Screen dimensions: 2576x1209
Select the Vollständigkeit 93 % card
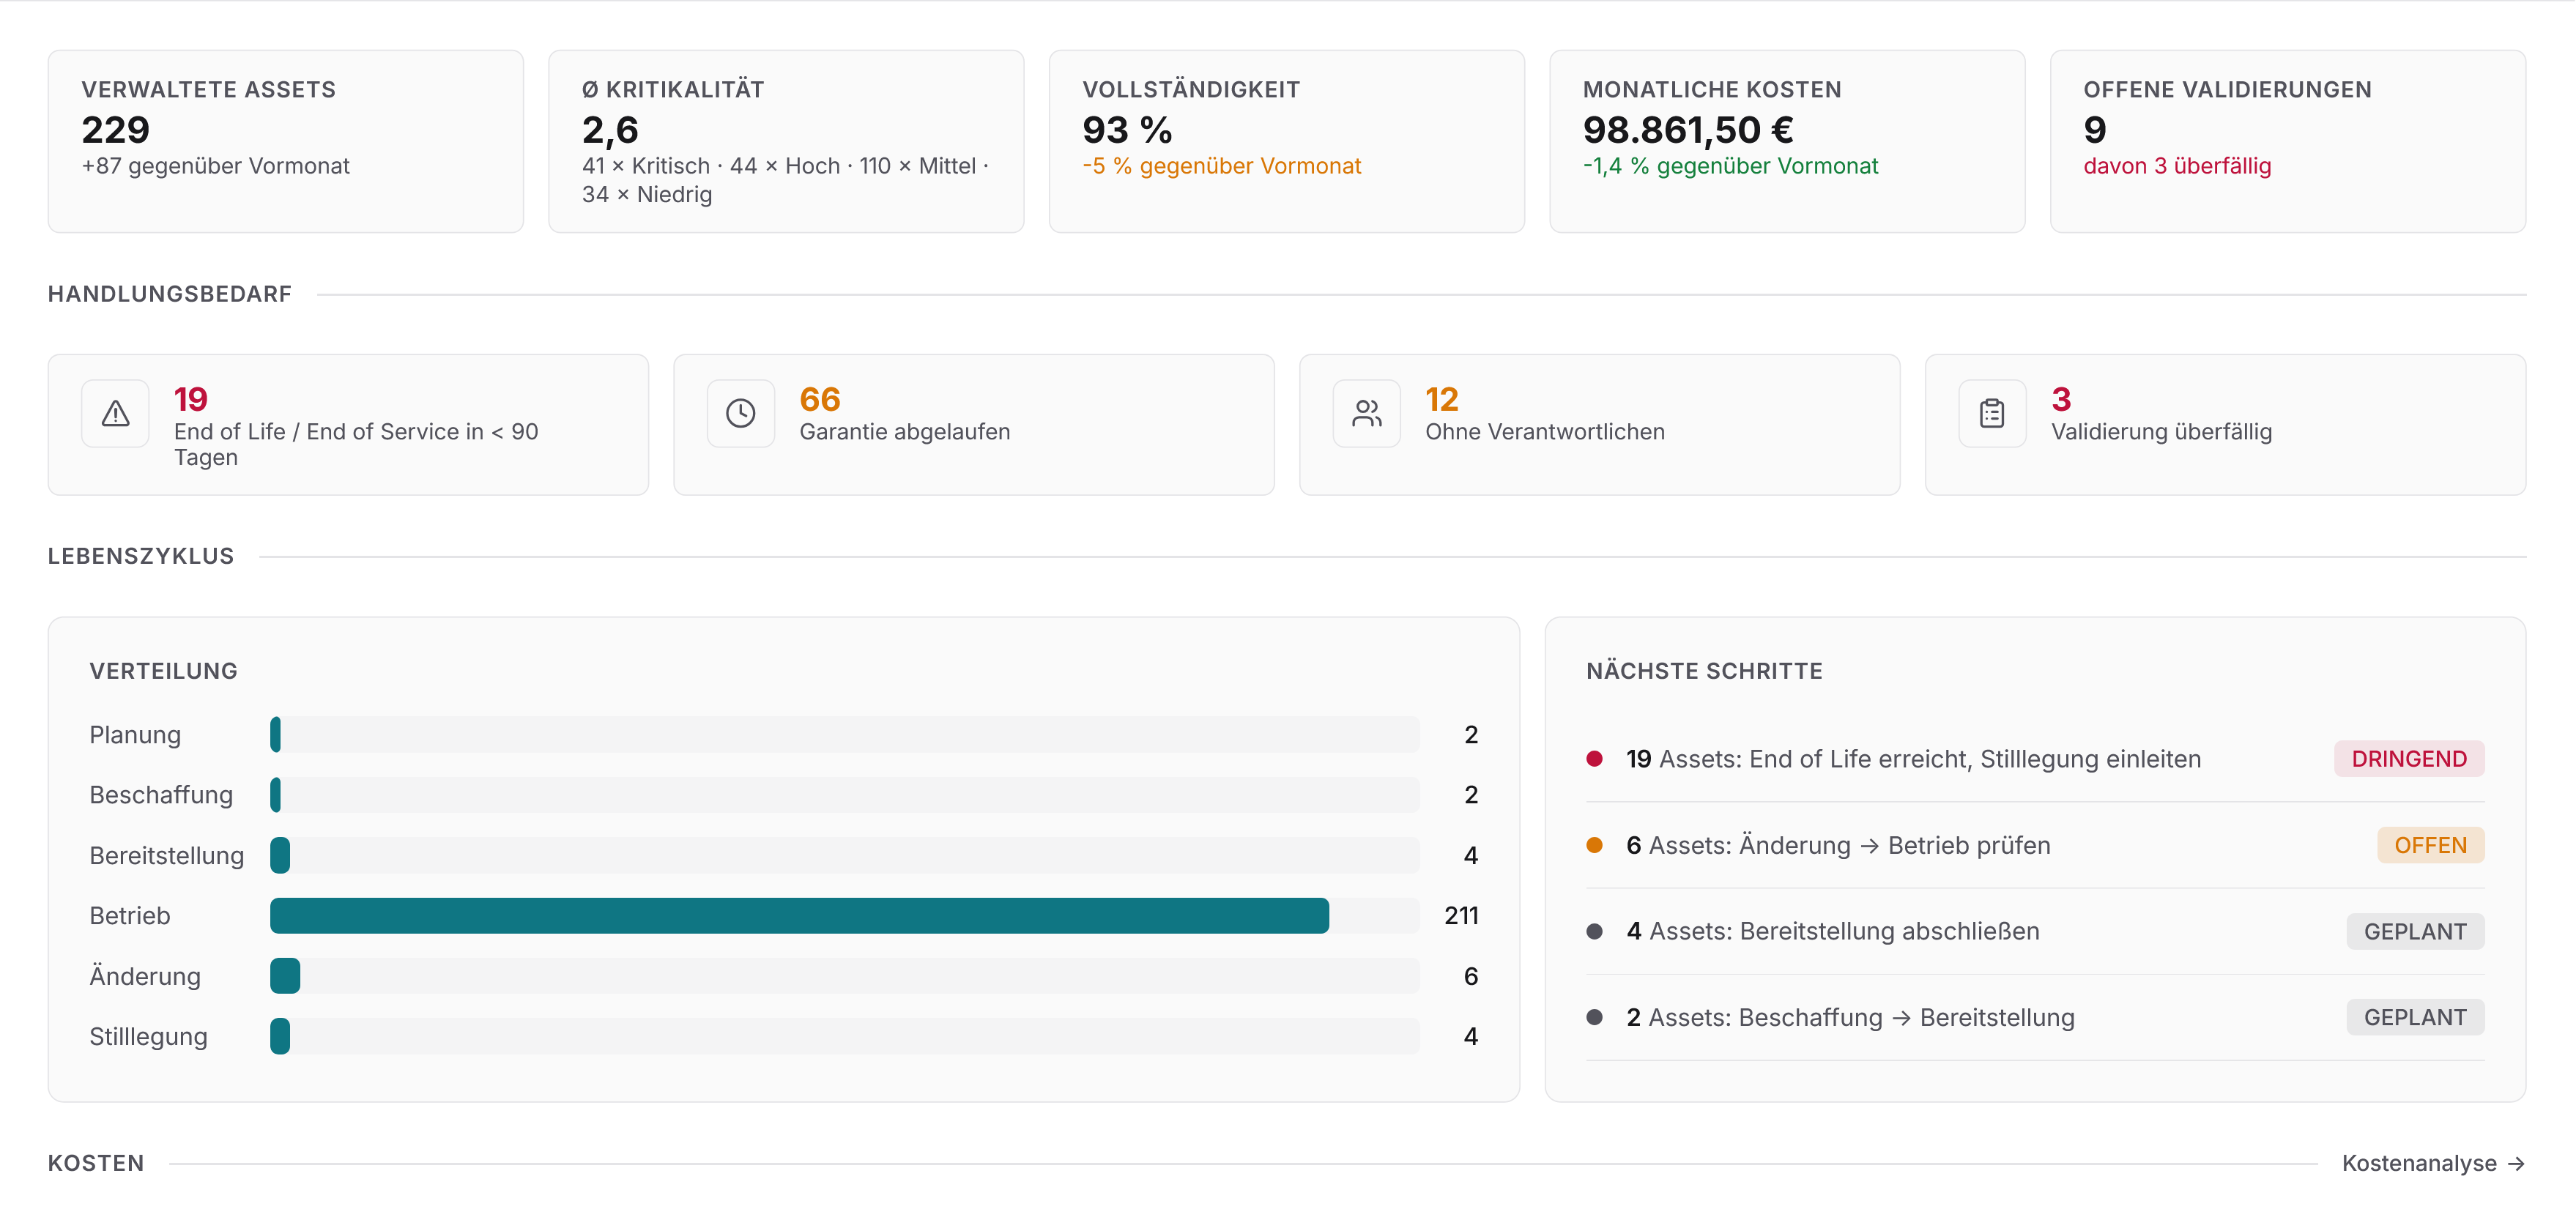[1287, 141]
